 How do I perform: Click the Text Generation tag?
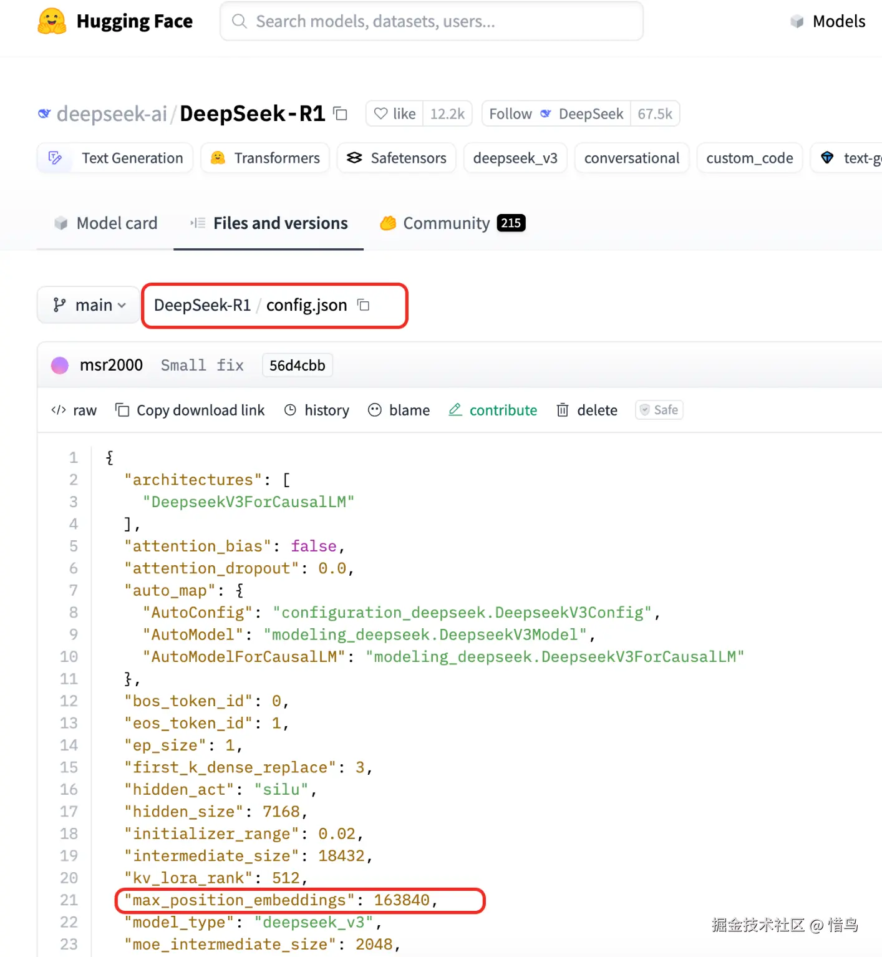click(115, 158)
